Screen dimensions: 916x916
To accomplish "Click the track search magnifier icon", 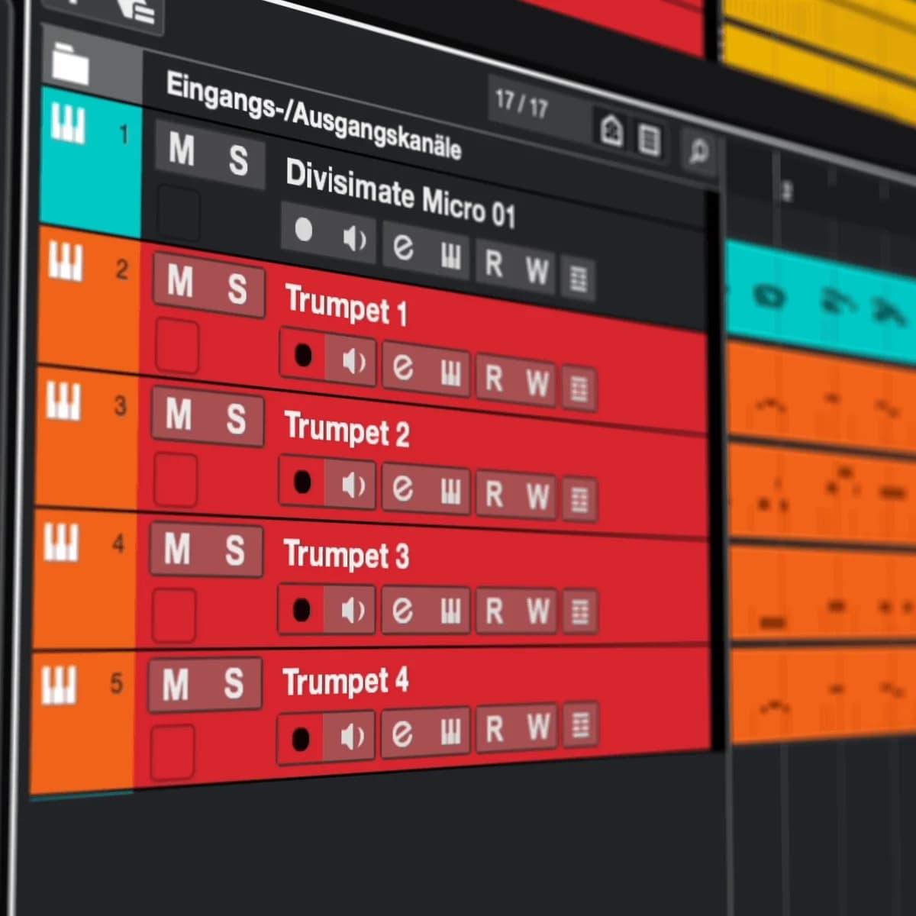I will point(698,150).
